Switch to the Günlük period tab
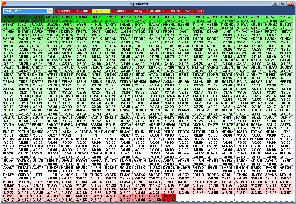Image resolution: width=296 pixels, height=204 pixels. pyautogui.click(x=83, y=11)
